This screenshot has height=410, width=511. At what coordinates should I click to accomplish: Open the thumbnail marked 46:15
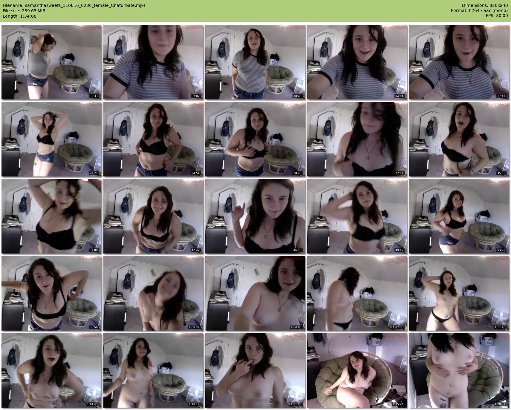point(255,216)
